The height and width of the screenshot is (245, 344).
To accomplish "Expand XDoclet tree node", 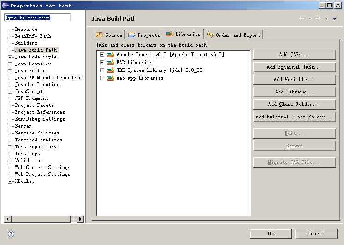I will point(10,181).
